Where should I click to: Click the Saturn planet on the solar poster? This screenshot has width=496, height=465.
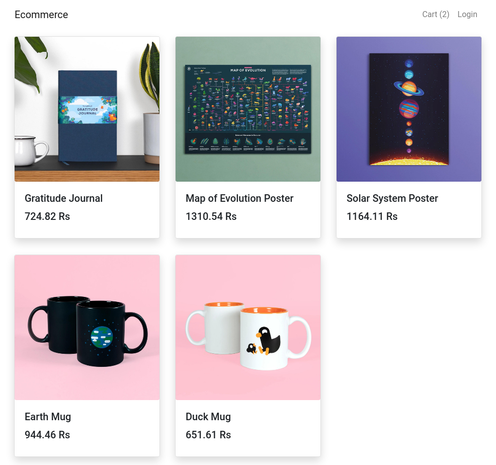pos(409,89)
